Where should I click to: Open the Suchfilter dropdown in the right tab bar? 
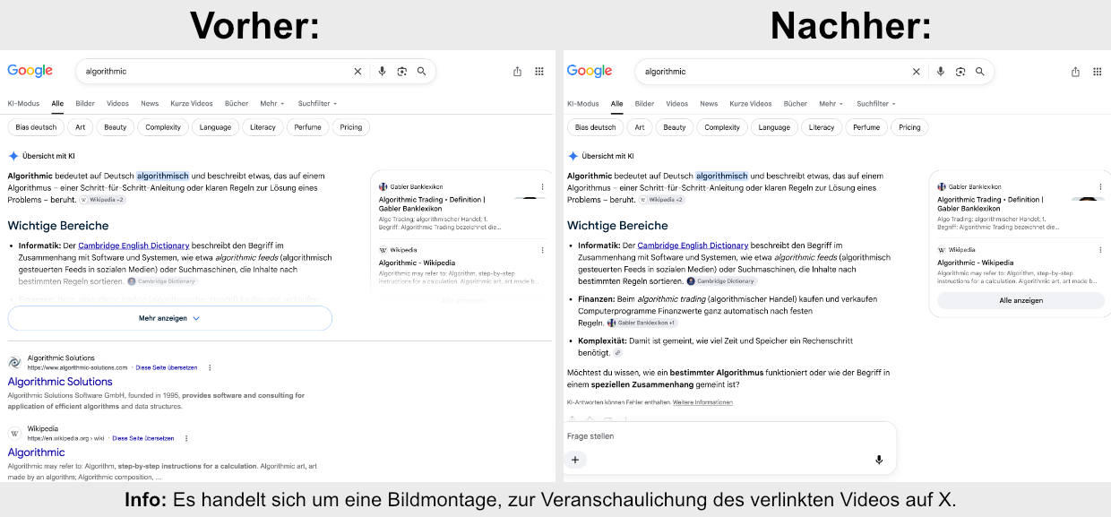876,104
